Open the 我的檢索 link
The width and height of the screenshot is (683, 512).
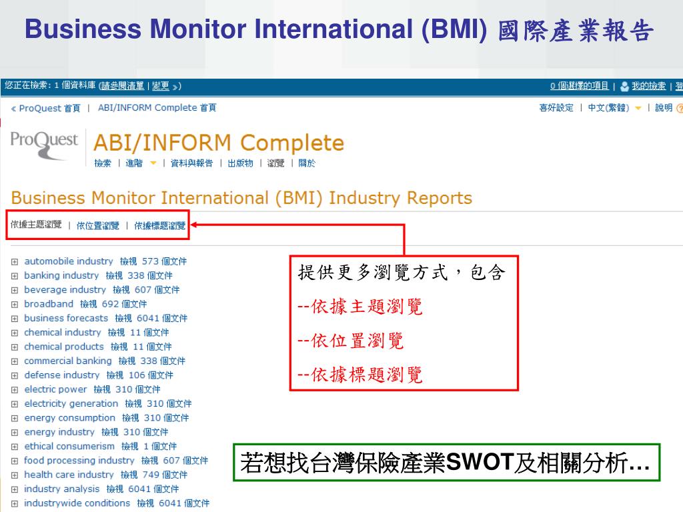tap(648, 86)
